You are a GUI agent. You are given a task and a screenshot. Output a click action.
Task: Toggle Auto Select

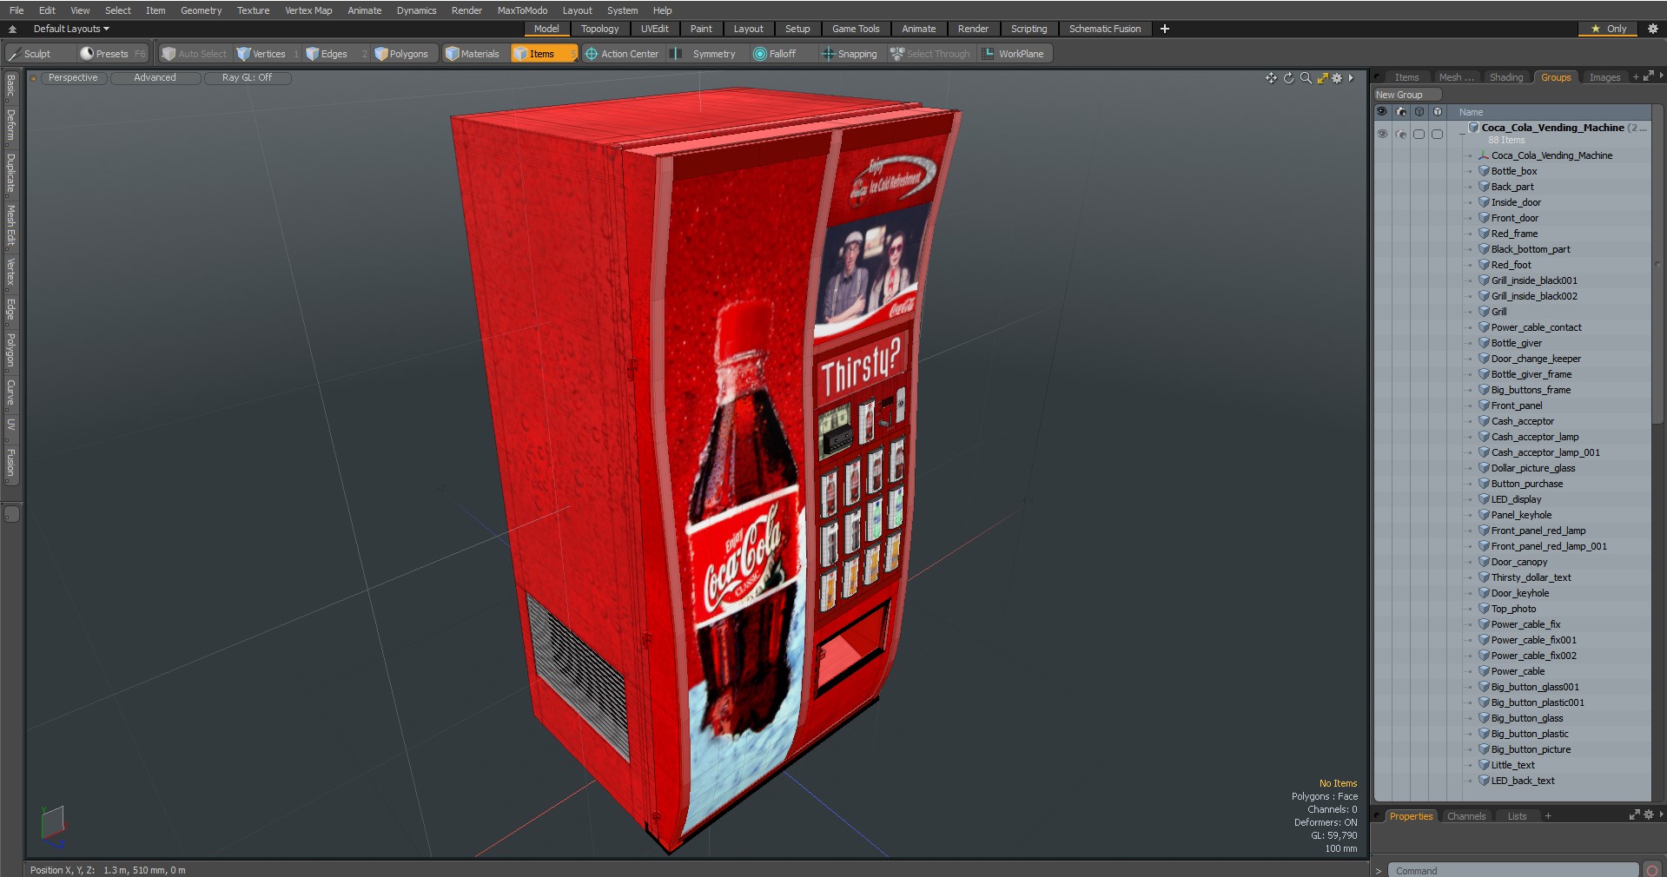pyautogui.click(x=194, y=54)
